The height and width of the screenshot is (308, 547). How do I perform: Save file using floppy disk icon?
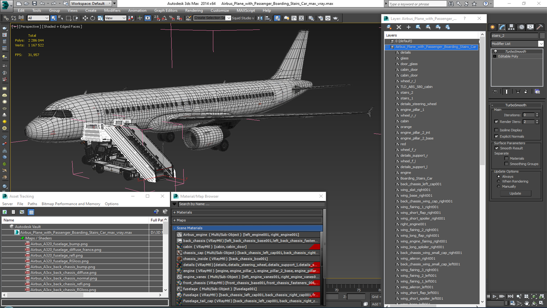34,3
